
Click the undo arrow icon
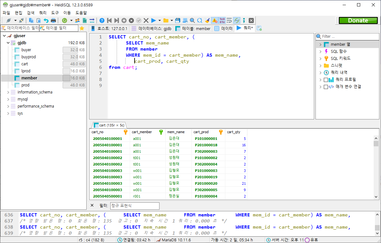tap(46, 20)
